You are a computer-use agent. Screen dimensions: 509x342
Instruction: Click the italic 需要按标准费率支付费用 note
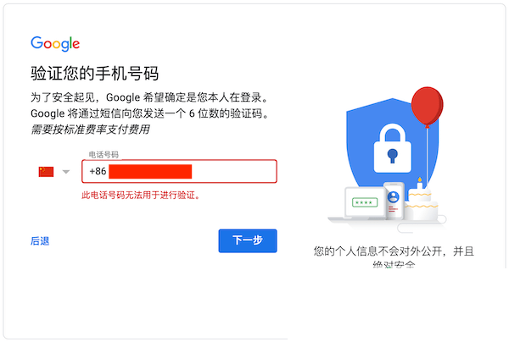click(95, 130)
